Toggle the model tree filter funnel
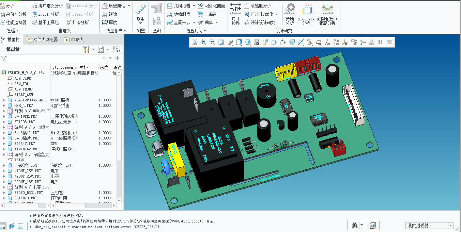Screen dimensions: 461x232 [4, 58]
